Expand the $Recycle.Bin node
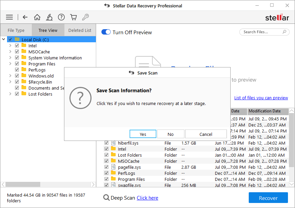Screen dimensions: 295x208 10,82
